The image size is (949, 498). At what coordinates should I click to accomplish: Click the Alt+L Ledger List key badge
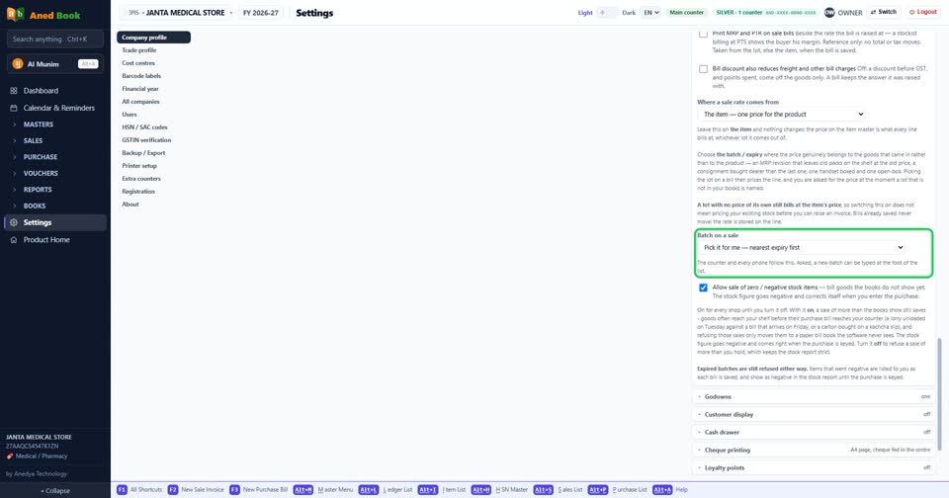[368, 489]
